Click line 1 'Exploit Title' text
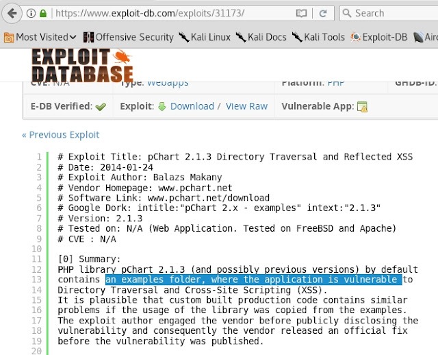Viewport: 438px width, 355px height. 235,157
